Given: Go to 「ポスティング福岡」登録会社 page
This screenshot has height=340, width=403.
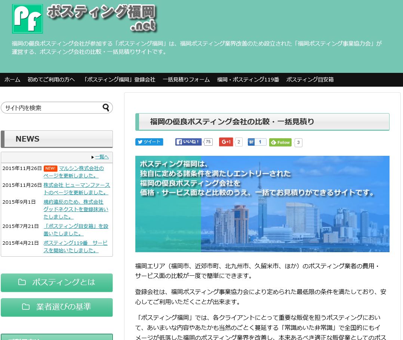Looking at the screenshot, I should [x=119, y=80].
